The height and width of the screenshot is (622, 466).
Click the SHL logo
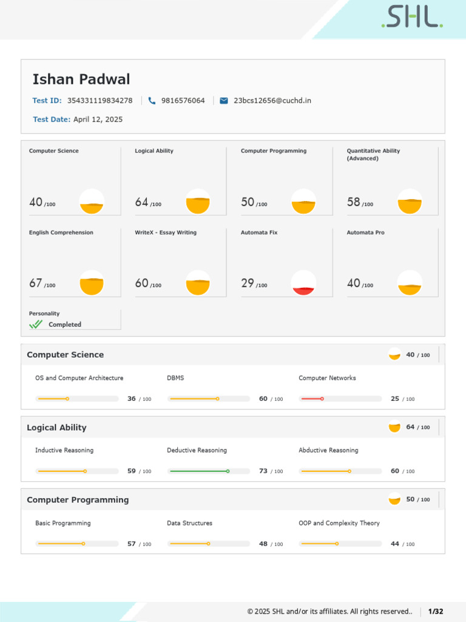coord(412,16)
